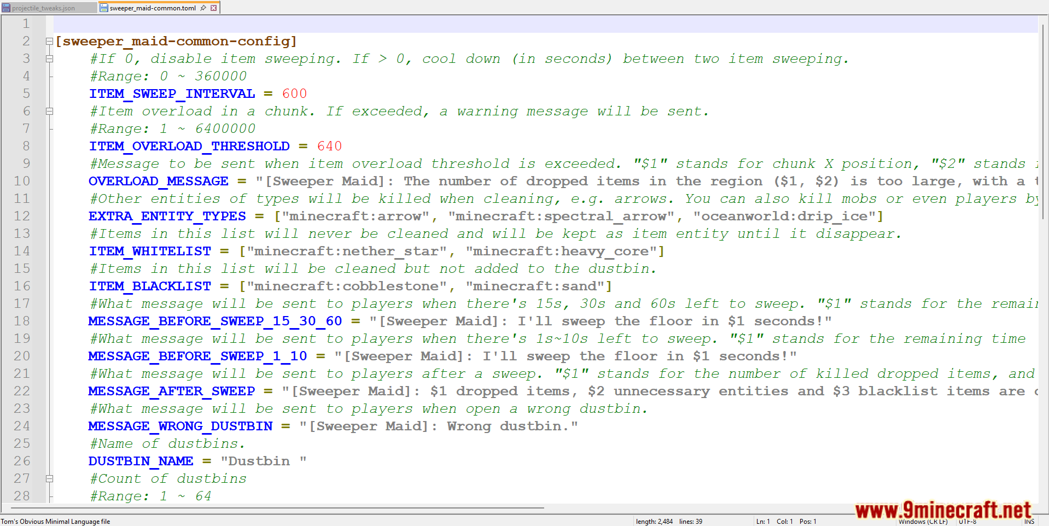Click the UTF-8 encoding indicator

point(968,522)
